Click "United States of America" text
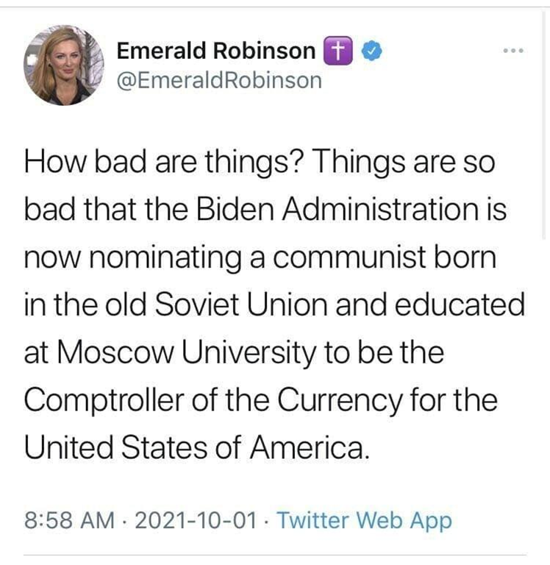 pos(195,448)
